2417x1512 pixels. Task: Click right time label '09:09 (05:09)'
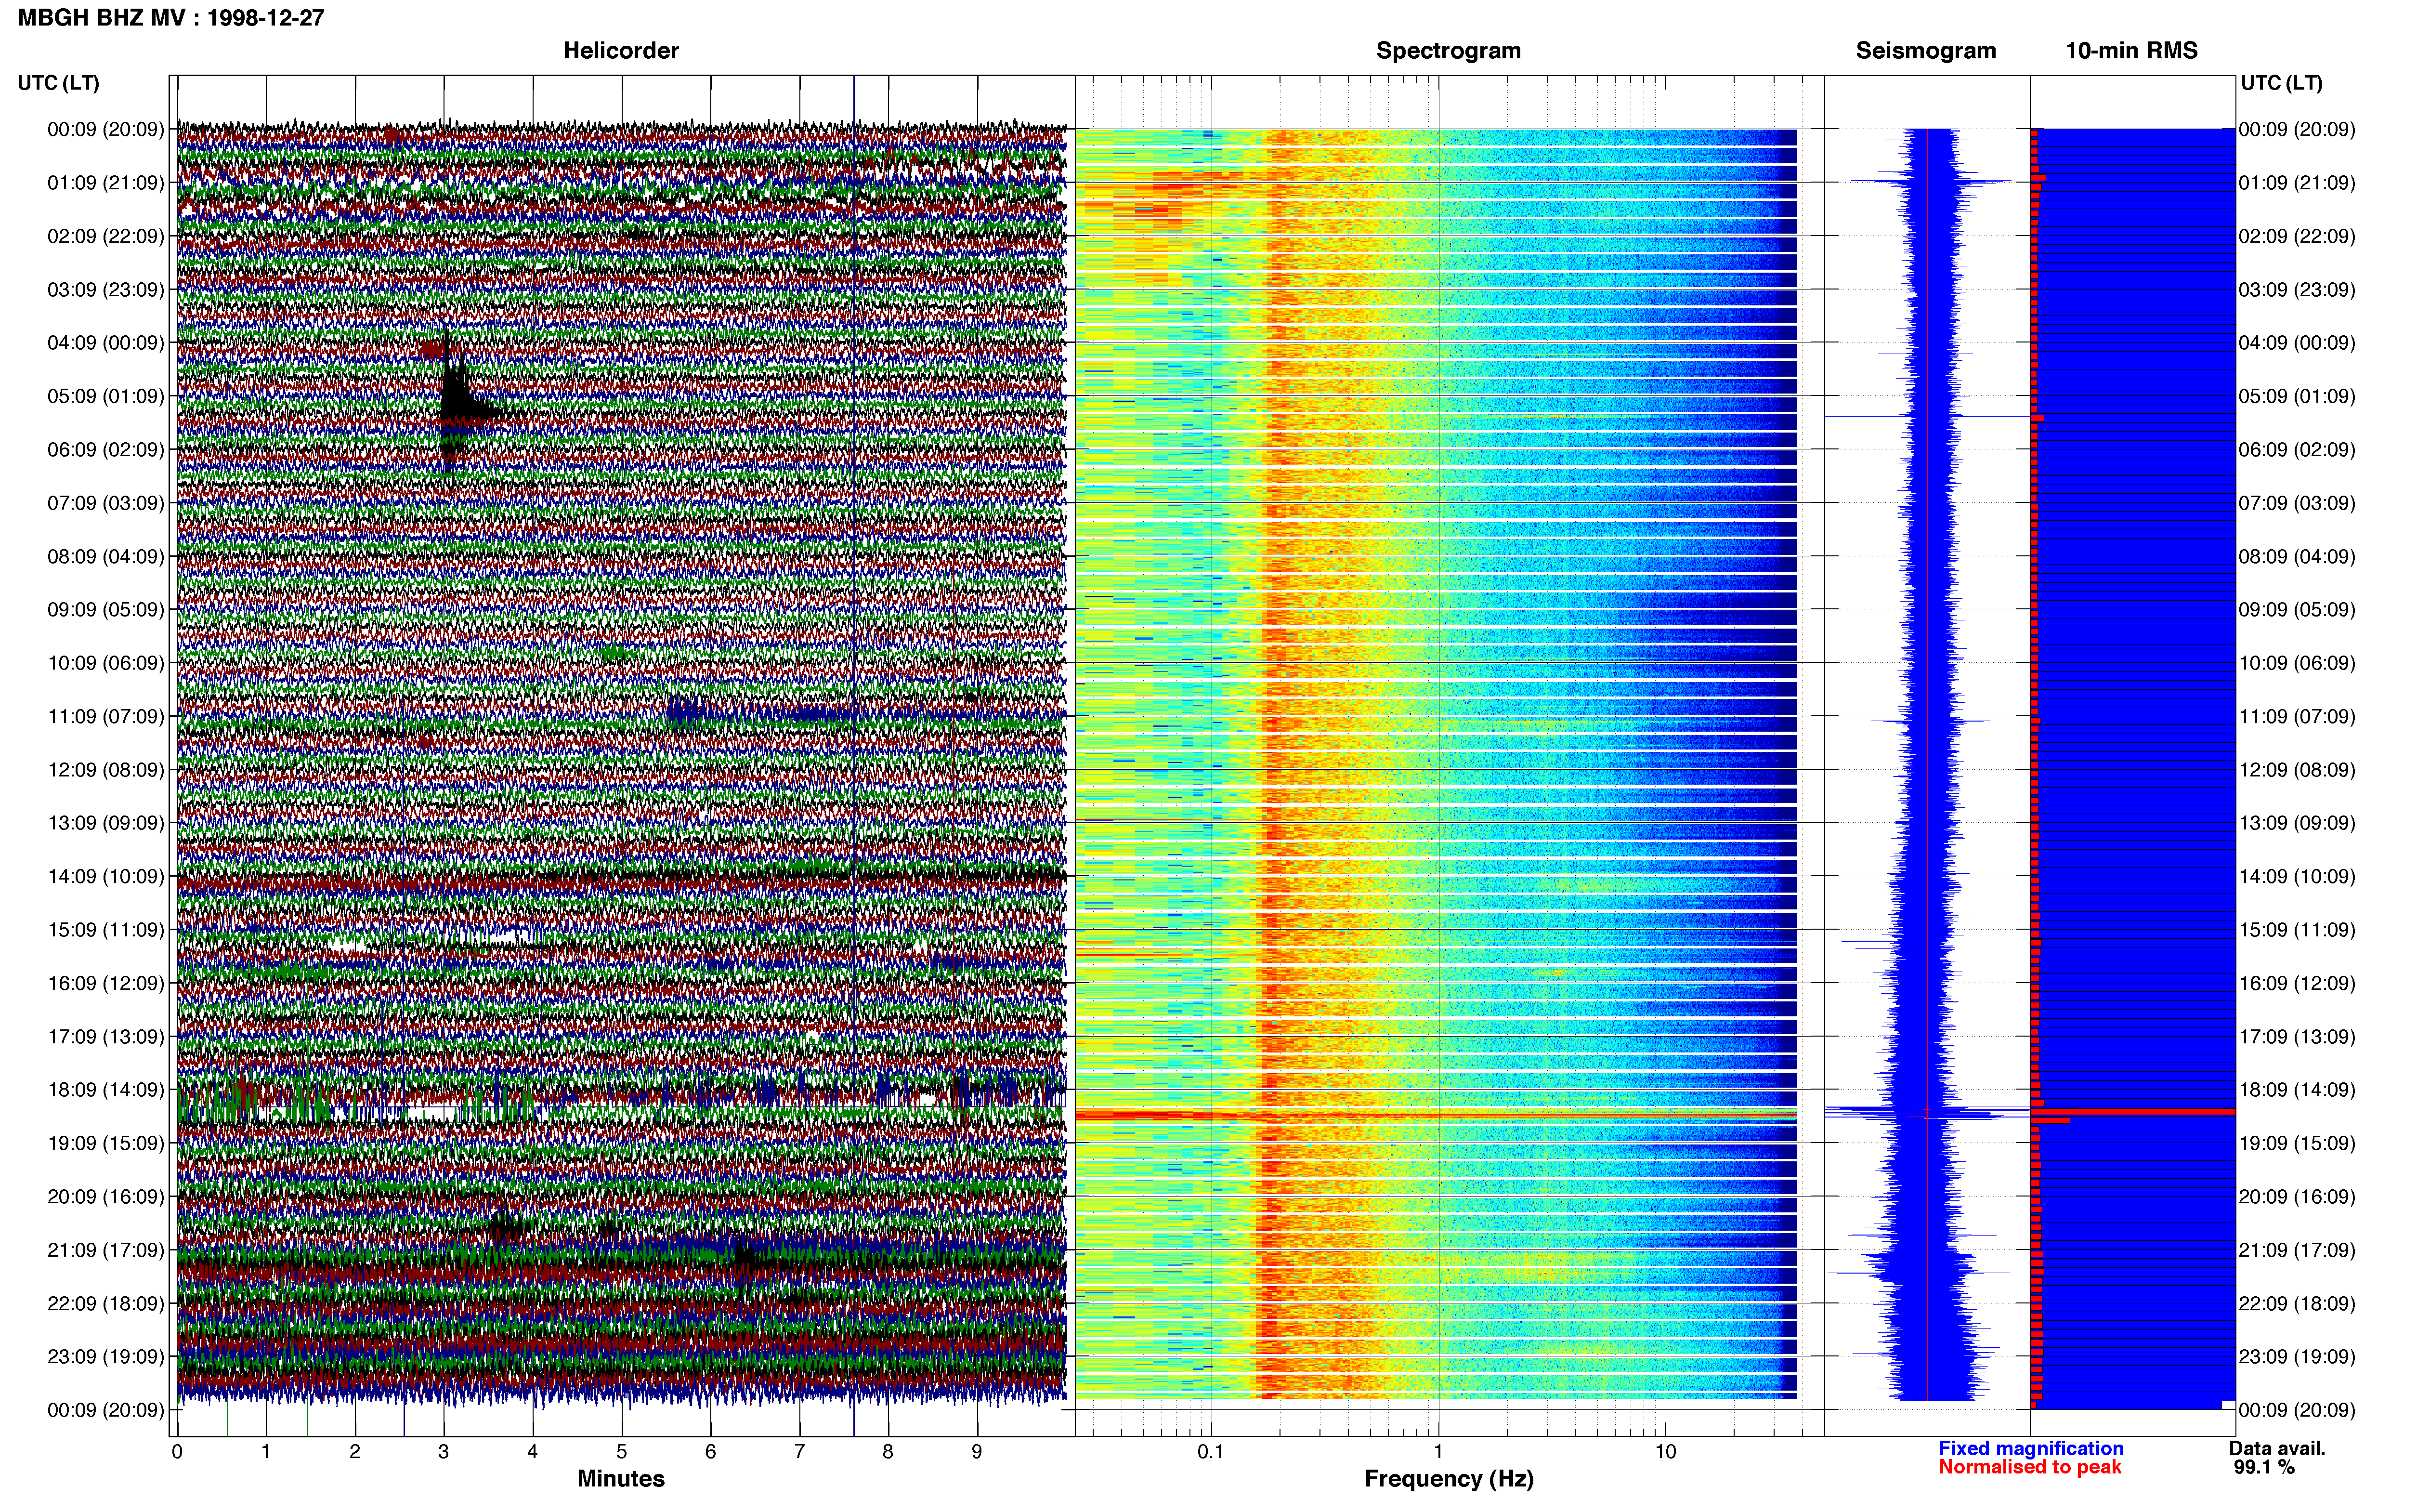point(2297,610)
